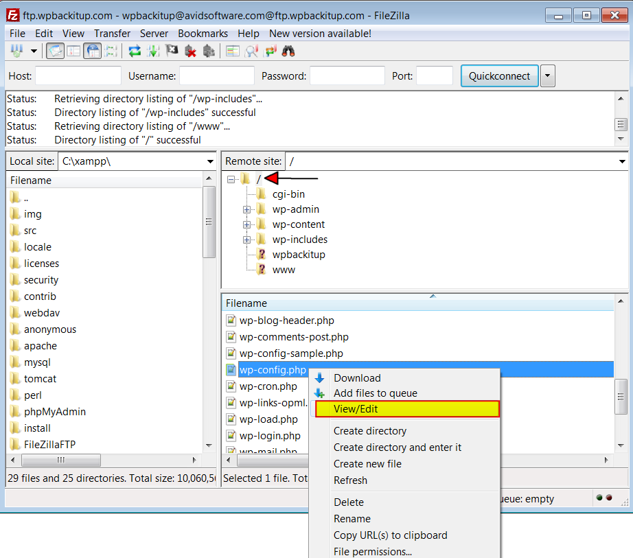Select wp-blog-header.php in remote file list

(286, 321)
